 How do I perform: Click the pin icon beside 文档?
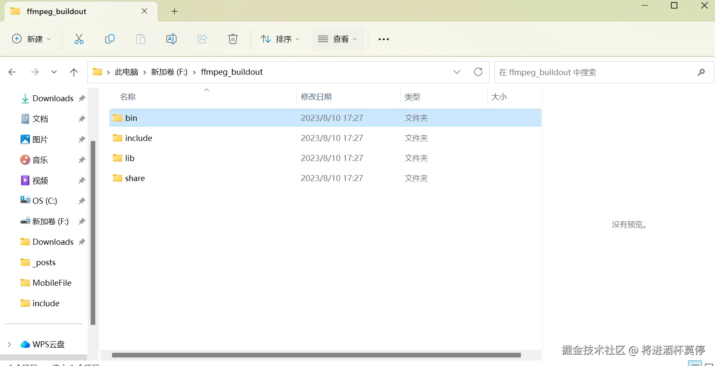pyautogui.click(x=82, y=119)
